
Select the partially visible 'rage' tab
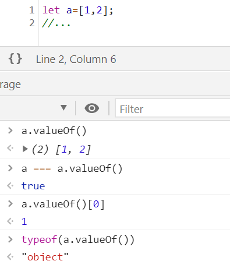10,84
